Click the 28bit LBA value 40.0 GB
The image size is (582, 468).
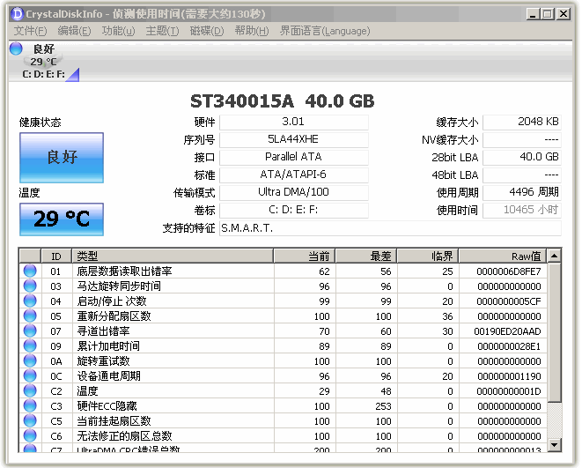point(522,157)
